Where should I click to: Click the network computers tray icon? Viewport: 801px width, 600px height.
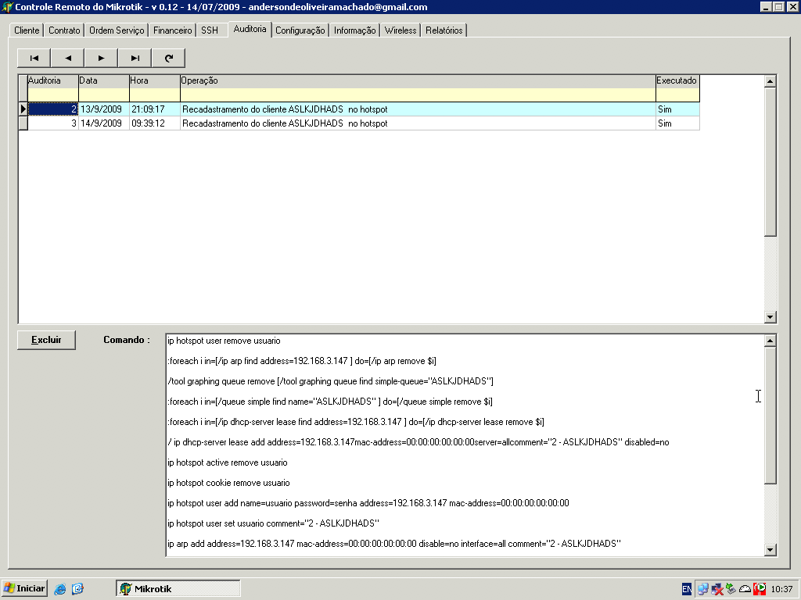[703, 589]
